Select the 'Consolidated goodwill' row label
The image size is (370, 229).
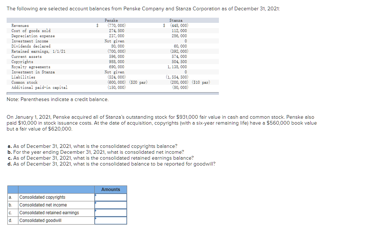click(x=40, y=221)
